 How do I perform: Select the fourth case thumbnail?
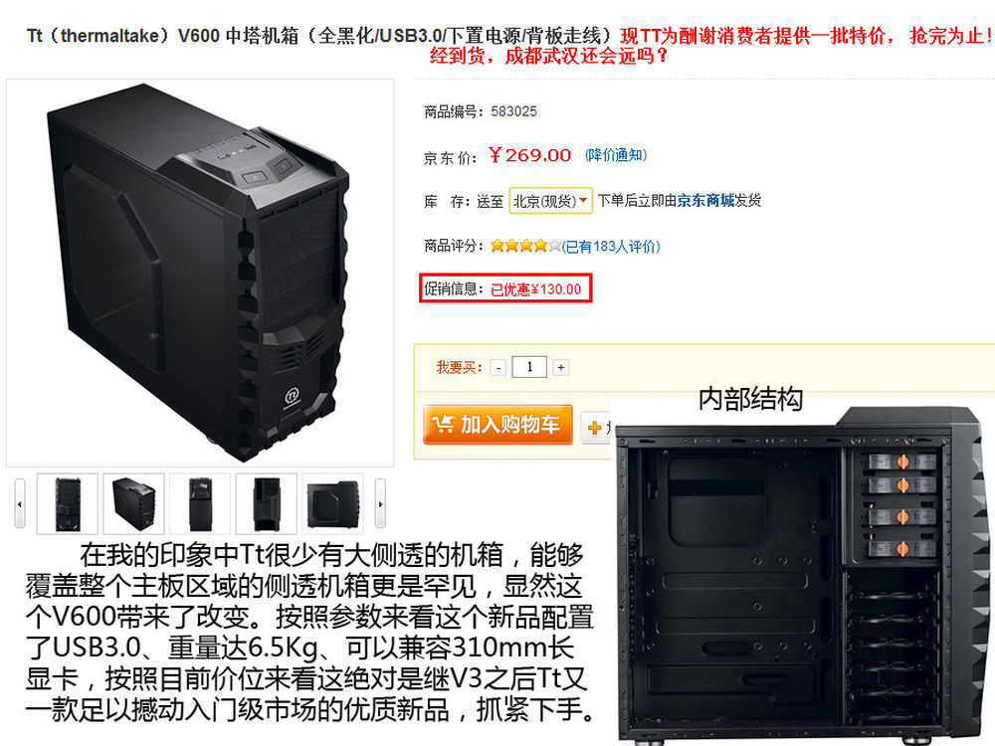pos(267,503)
